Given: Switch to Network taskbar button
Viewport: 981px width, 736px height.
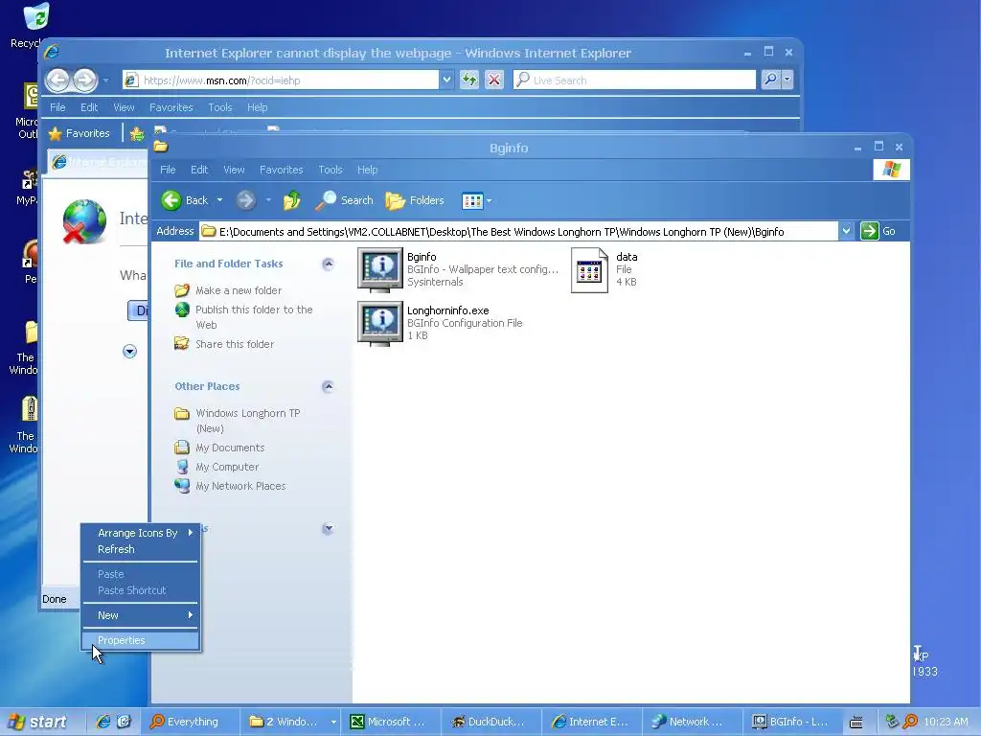Looking at the screenshot, I should pos(693,722).
